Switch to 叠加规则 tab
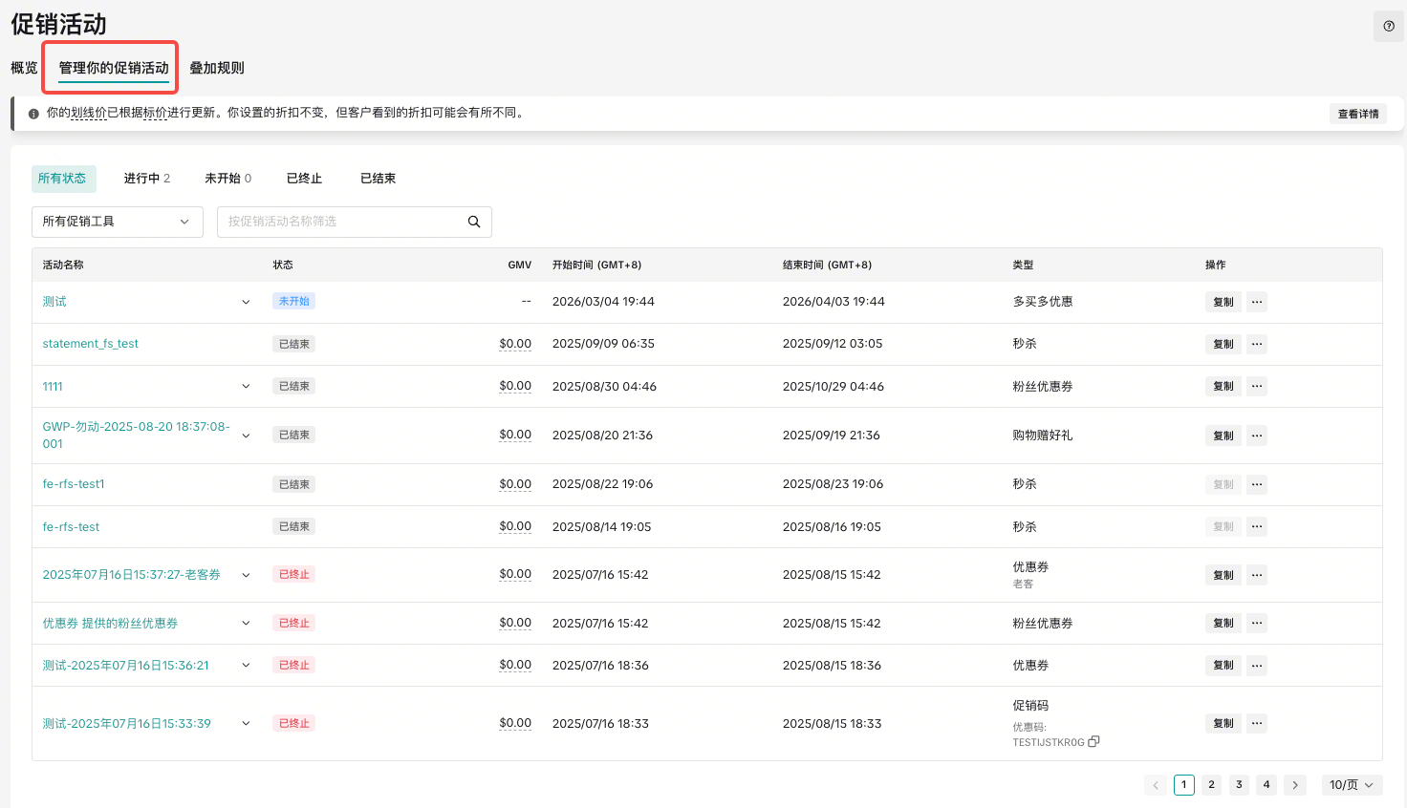Viewport: 1407px width, 808px height. [217, 68]
